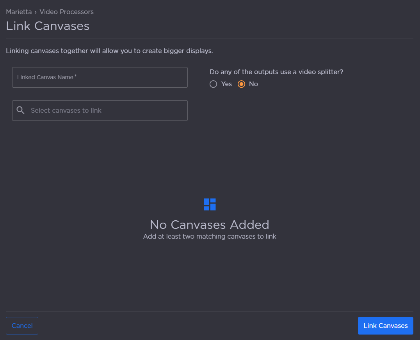Select the Yes radio button
The image size is (420, 340).
[213, 84]
